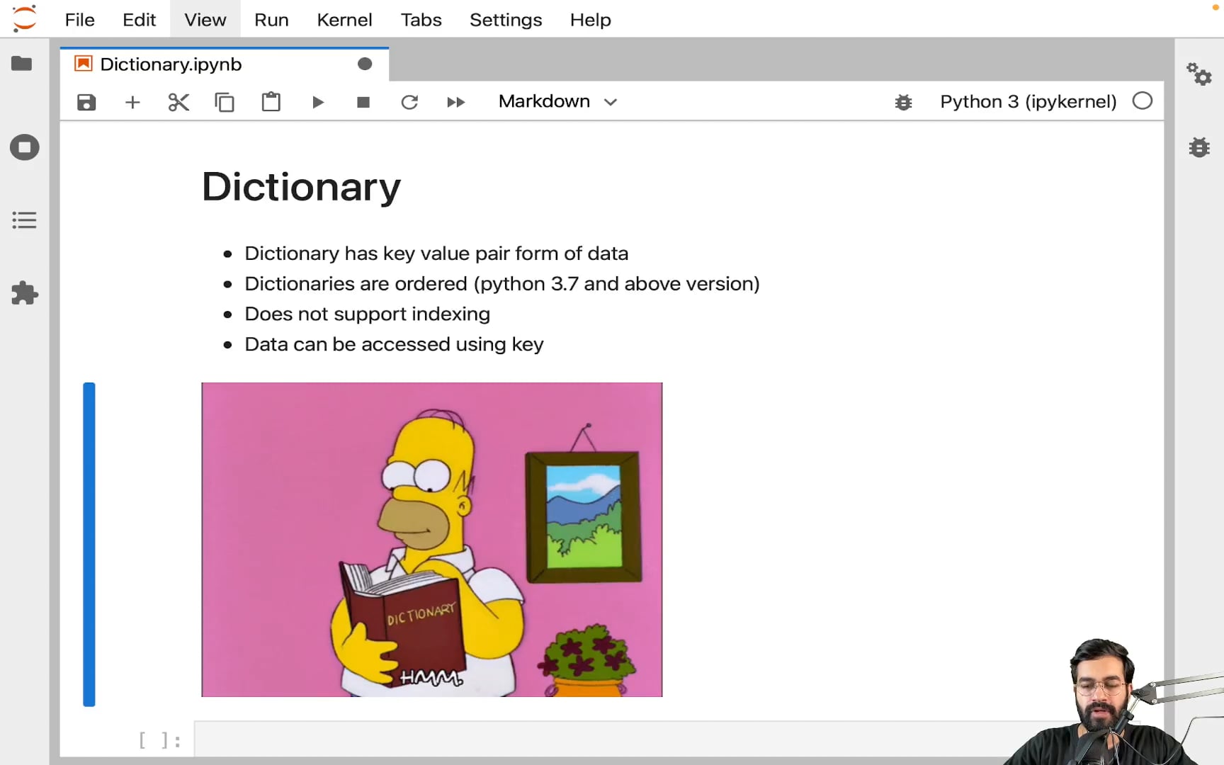Paste cell from clipboard
1224x765 pixels.
pos(271,102)
